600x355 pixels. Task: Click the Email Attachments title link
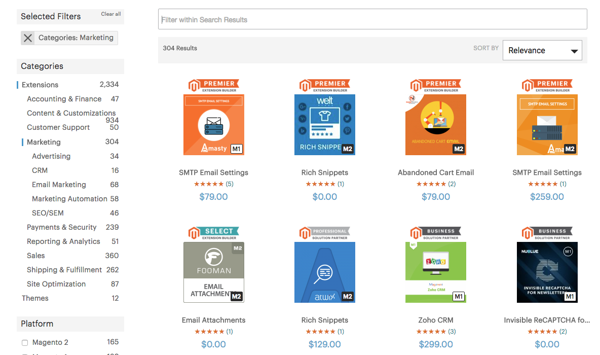213,320
